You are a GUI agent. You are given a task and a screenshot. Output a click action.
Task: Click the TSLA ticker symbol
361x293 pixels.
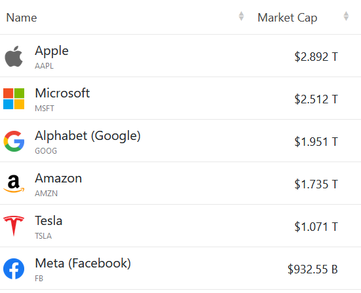pos(43,236)
